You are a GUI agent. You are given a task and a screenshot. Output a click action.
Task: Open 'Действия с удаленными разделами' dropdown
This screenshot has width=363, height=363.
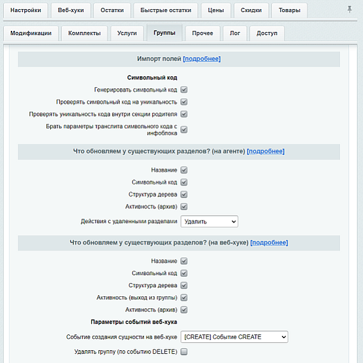(209, 221)
